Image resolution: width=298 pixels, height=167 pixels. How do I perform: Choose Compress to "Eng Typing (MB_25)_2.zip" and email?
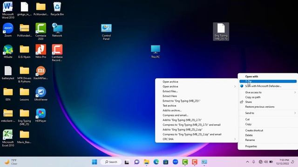click(196, 134)
